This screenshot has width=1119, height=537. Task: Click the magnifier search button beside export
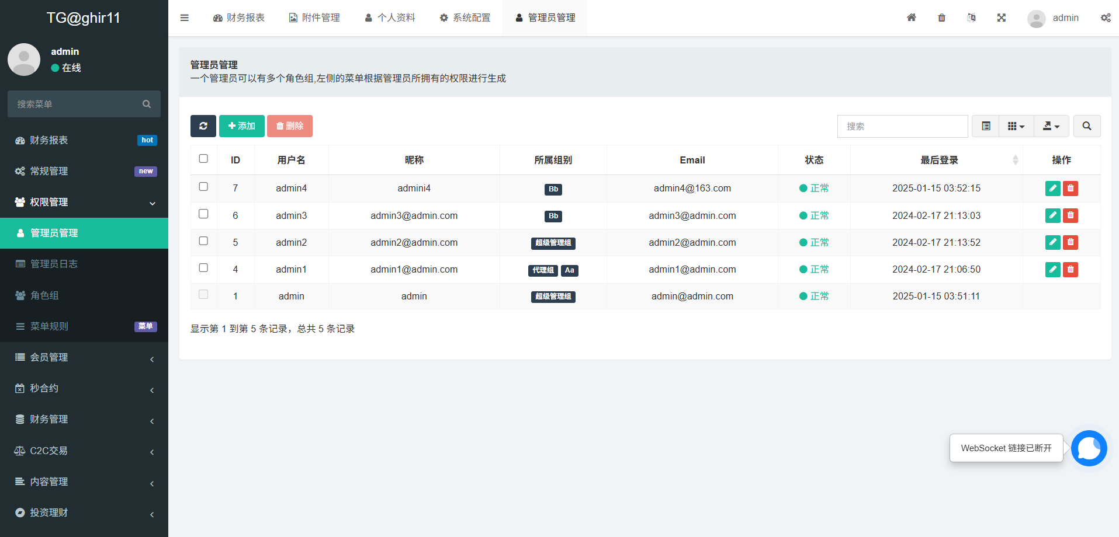tap(1086, 126)
